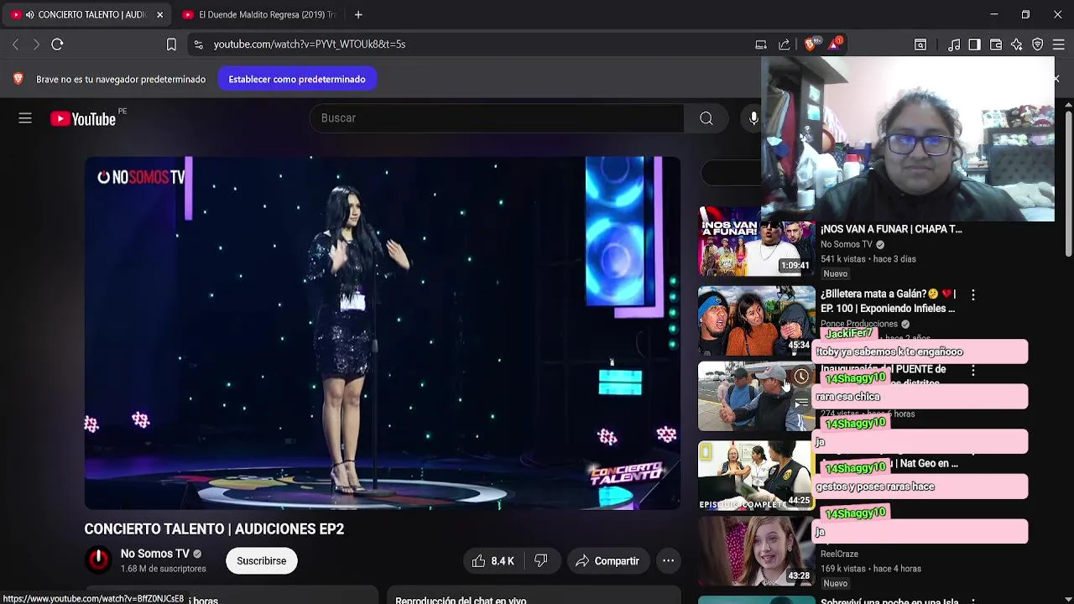Open options for Billetera mata a Galán video
1074x604 pixels.
[x=973, y=295]
